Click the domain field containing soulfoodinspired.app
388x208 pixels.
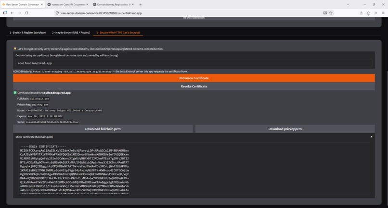point(194,63)
